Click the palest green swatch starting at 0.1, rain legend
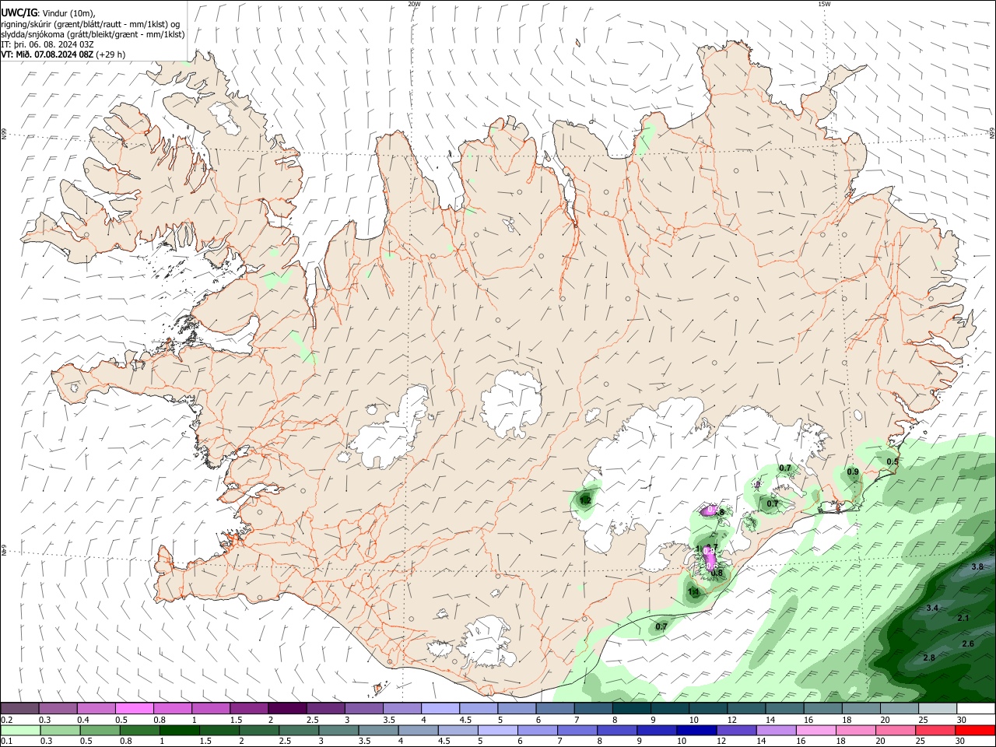Image resolution: width=996 pixels, height=747 pixels. pyautogui.click(x=20, y=730)
